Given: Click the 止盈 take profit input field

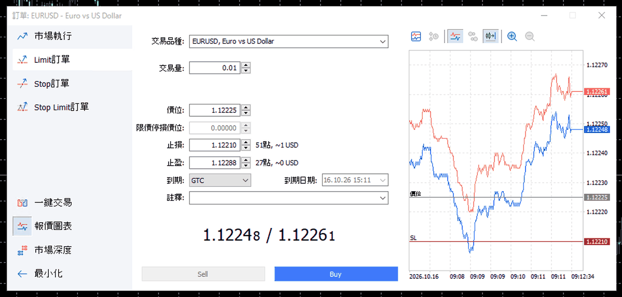Looking at the screenshot, I should point(215,163).
